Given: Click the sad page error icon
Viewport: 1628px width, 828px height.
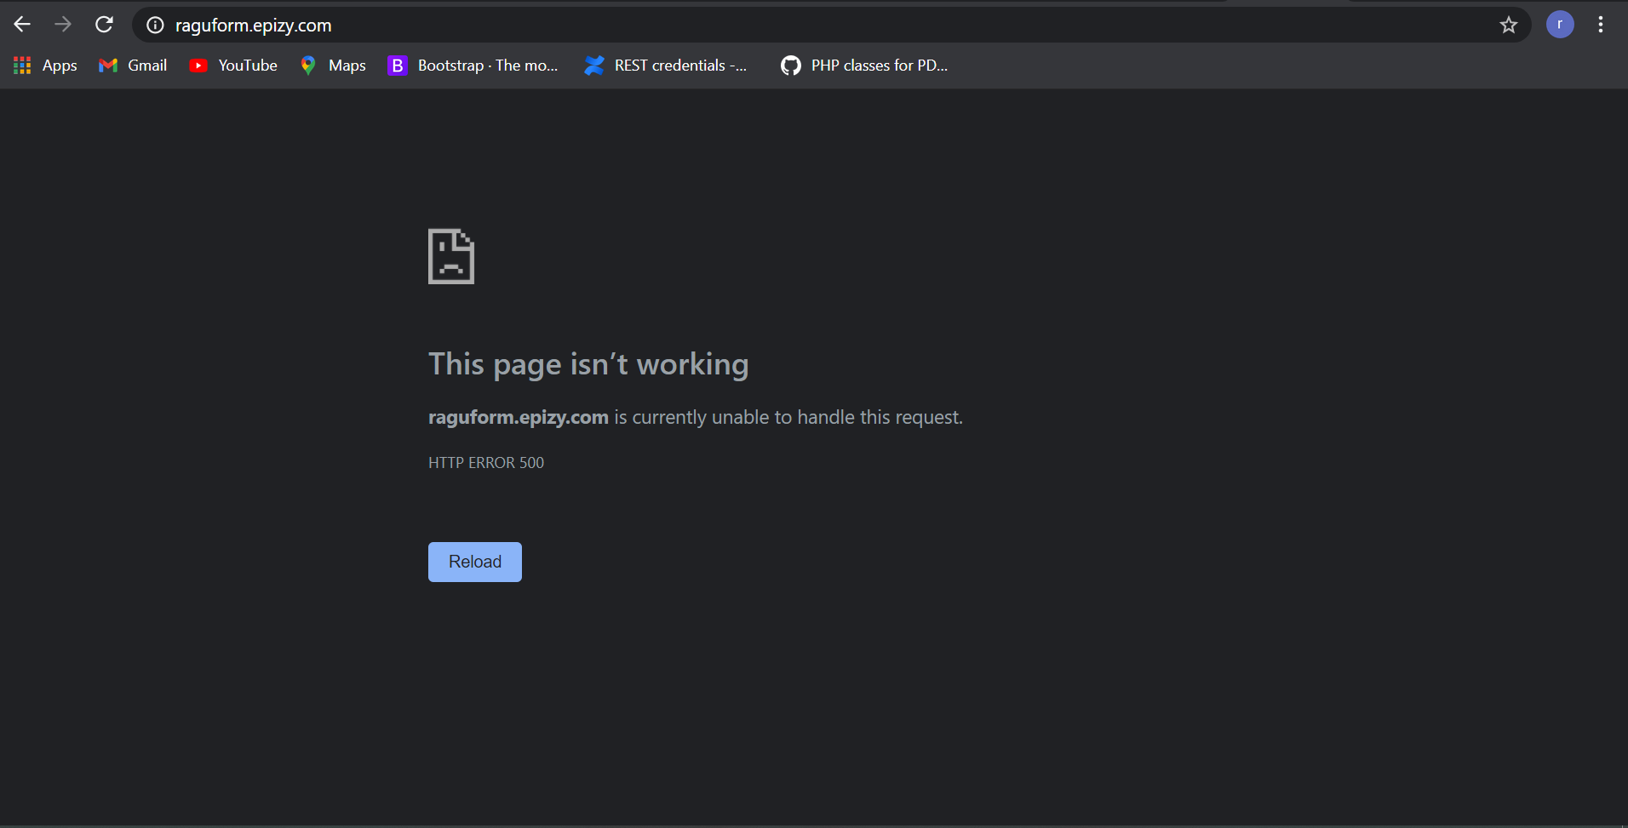Looking at the screenshot, I should pyautogui.click(x=451, y=256).
